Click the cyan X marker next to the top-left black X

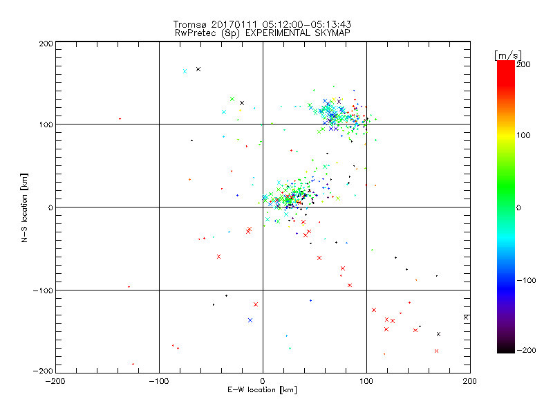(x=185, y=71)
